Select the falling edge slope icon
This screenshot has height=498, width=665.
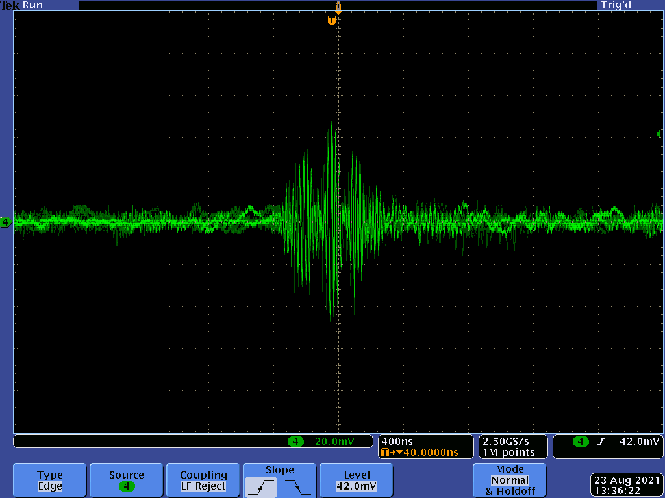299,486
